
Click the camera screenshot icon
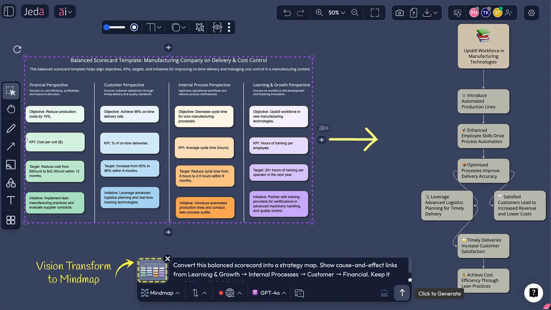(x=399, y=13)
